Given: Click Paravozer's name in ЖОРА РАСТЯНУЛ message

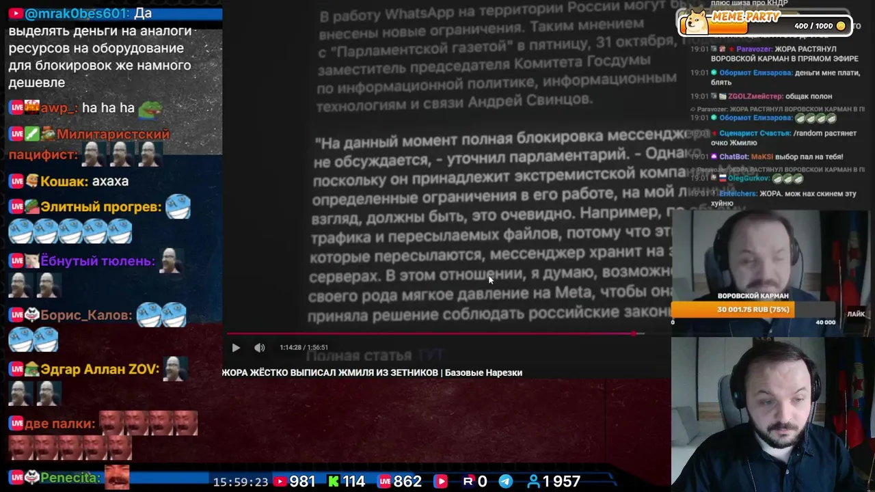Looking at the screenshot, I should (754, 50).
